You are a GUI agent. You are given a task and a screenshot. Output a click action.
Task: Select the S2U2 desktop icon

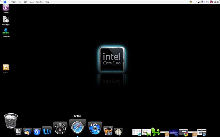coord(6,69)
